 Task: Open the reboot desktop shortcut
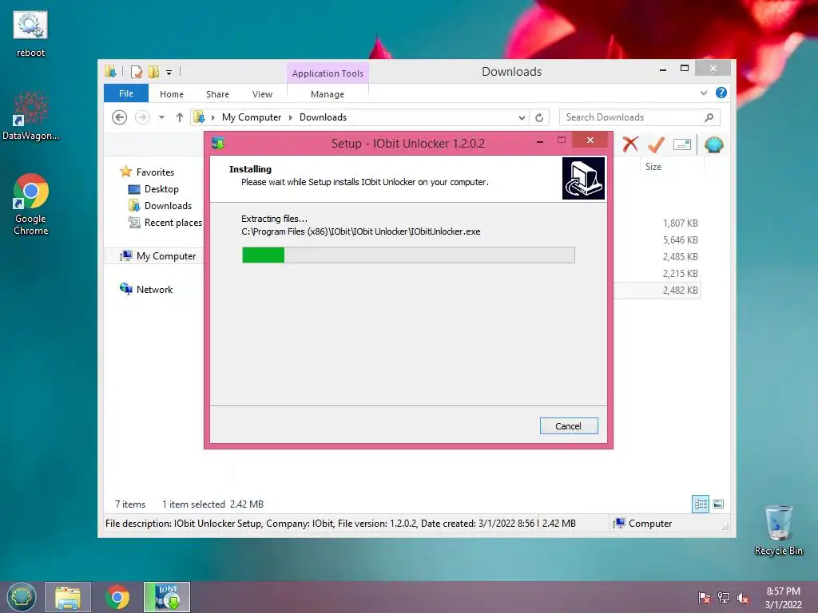30,35
